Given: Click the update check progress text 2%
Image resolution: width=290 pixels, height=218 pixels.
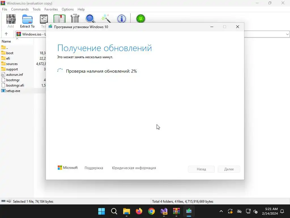Looking at the screenshot, I should tap(101, 71).
